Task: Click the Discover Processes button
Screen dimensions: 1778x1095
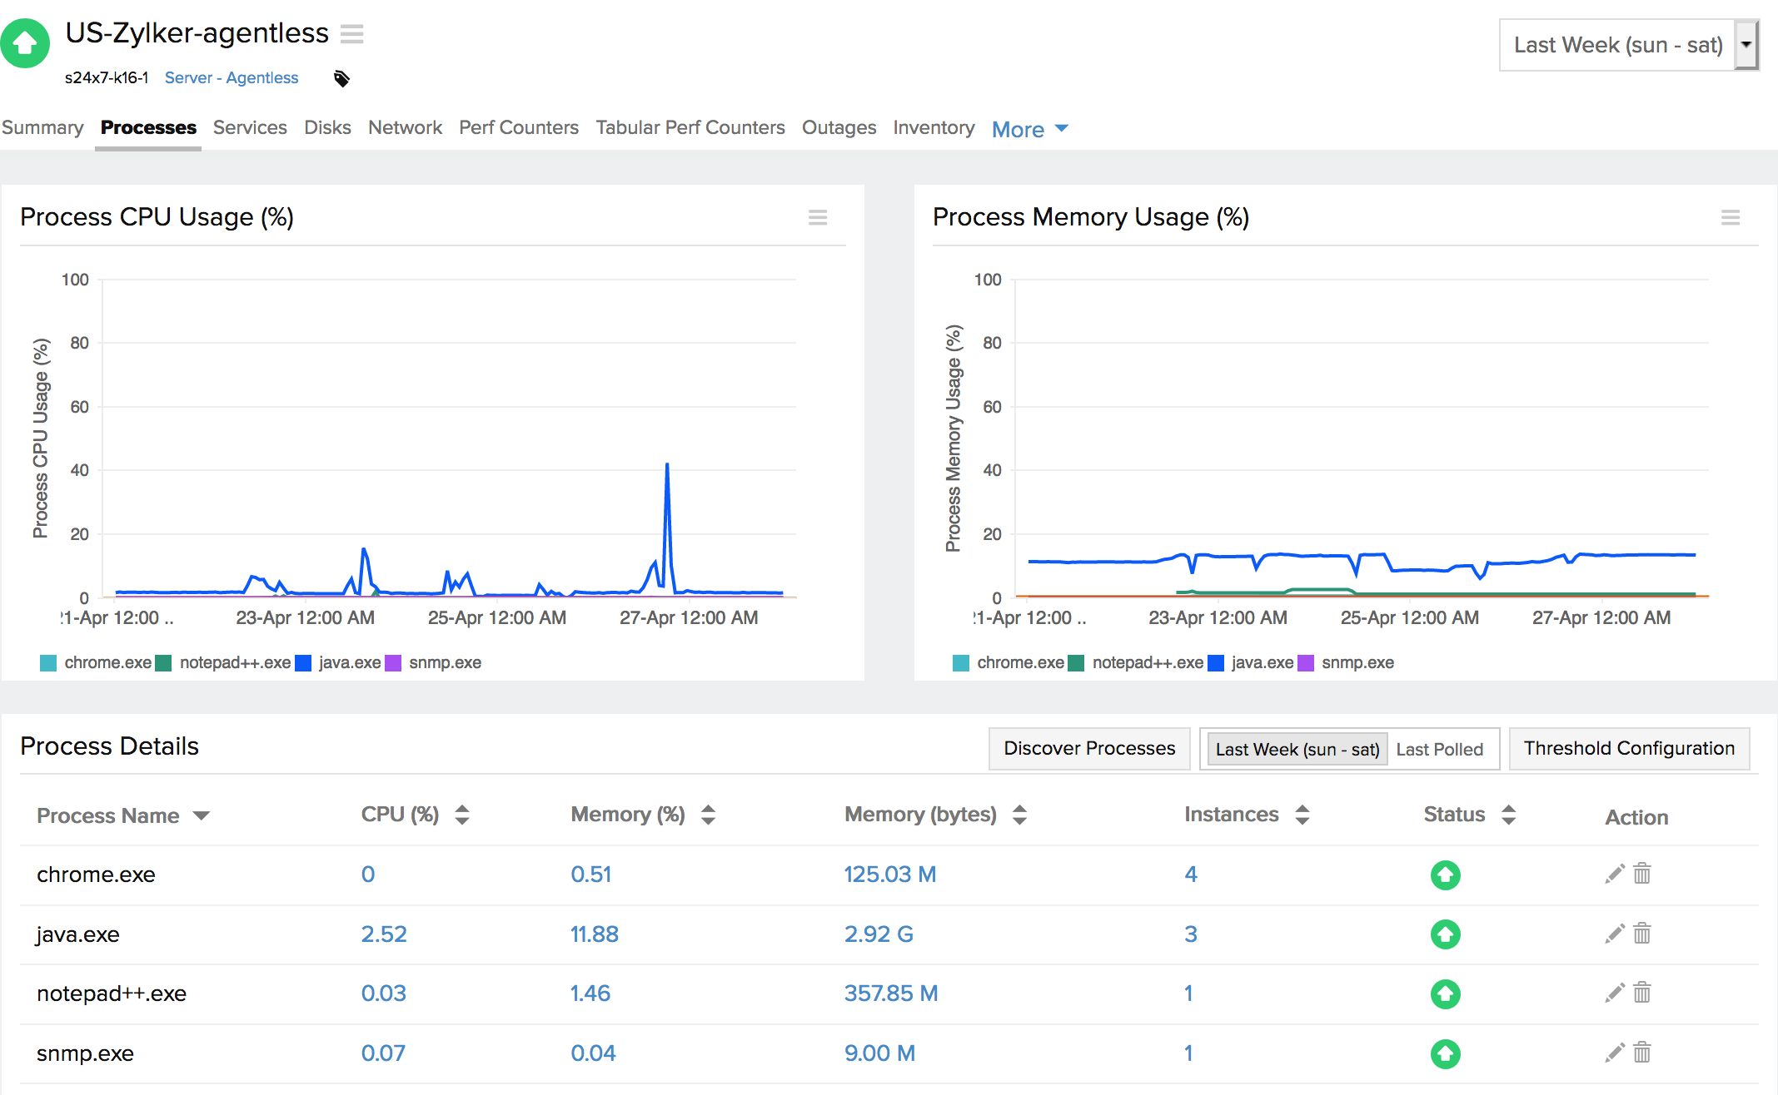Action: pyautogui.click(x=1088, y=748)
